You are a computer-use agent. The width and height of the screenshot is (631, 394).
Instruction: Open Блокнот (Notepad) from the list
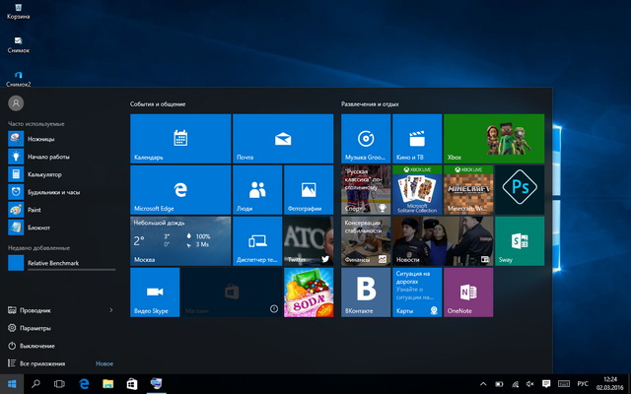click(61, 228)
